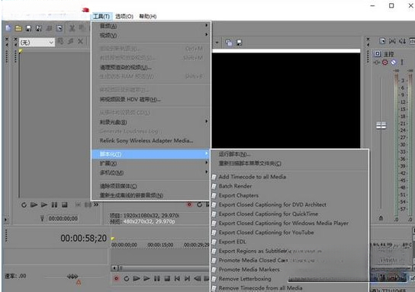This screenshot has height=292, width=415.
Task: Click the playback rate slider handle
Action: 72,277
